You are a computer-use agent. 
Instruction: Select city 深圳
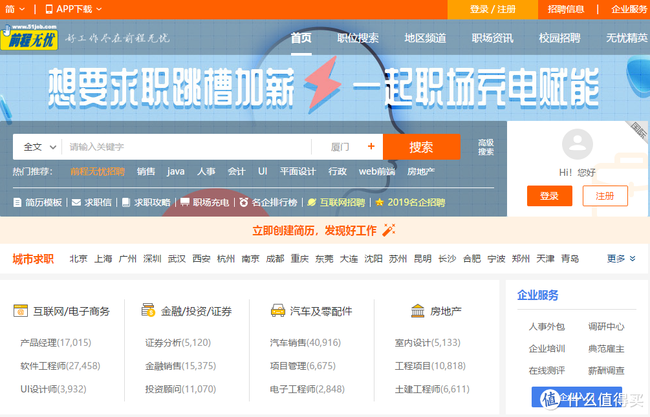click(152, 259)
